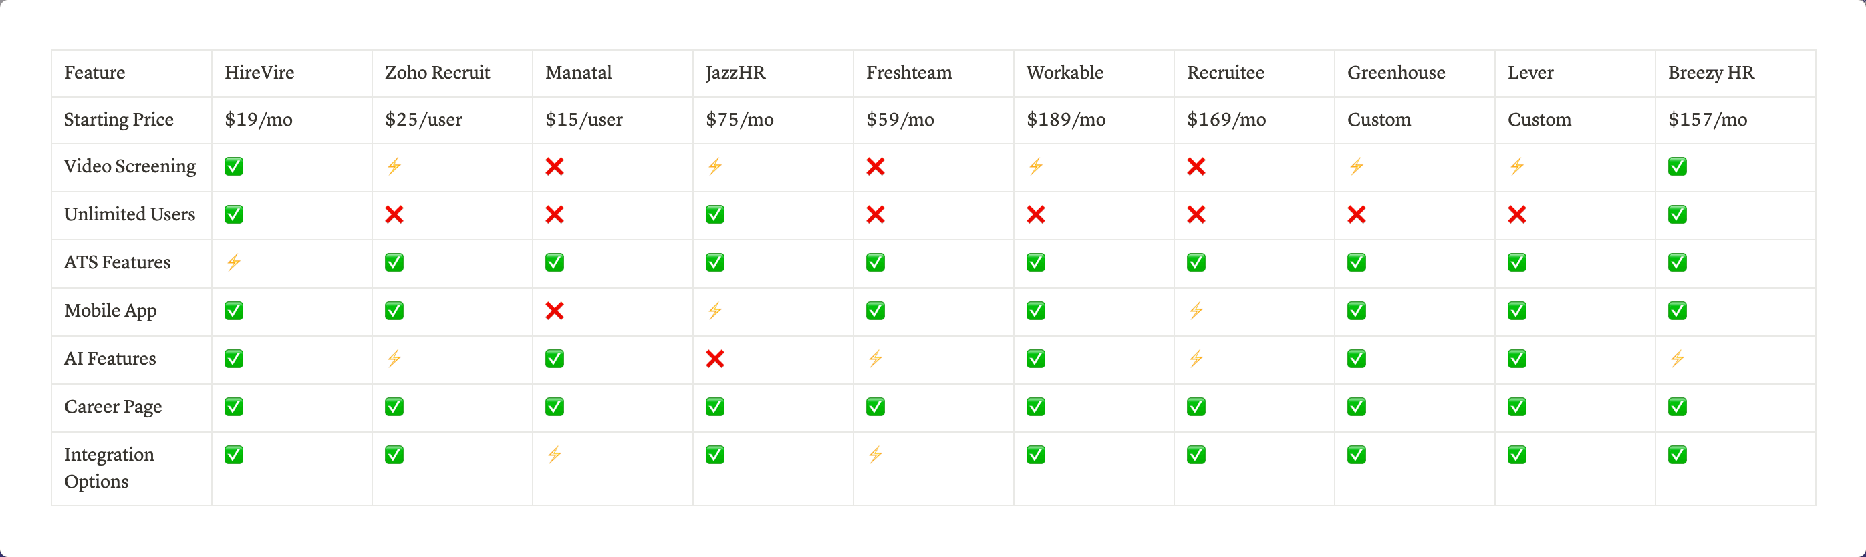Click Workable's $189/mo price cell

coord(1065,120)
